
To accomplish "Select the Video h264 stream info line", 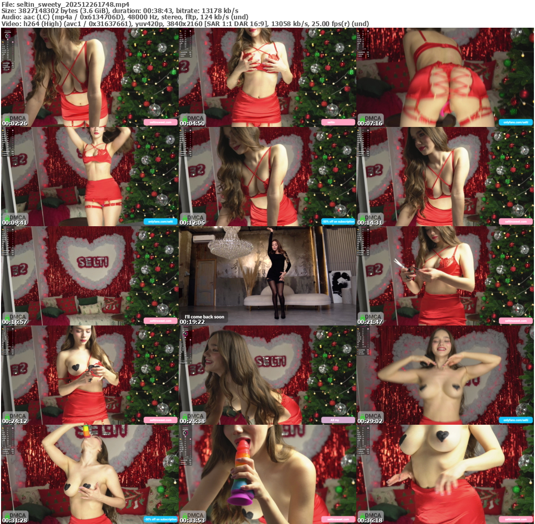I will 185,24.
